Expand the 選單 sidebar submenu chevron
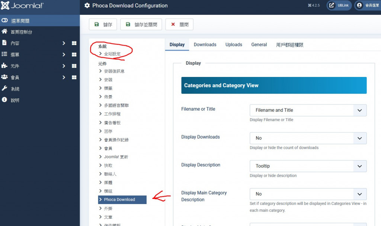This screenshot has width=381, height=226. click(64, 55)
